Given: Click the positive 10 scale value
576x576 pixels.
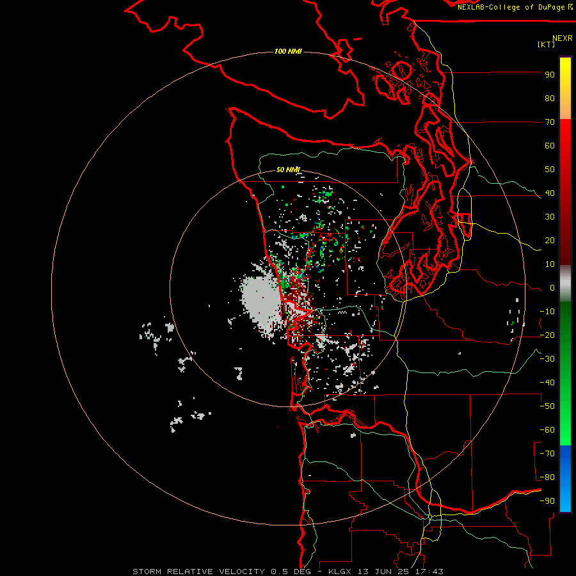Looking at the screenshot, I should 550,264.
